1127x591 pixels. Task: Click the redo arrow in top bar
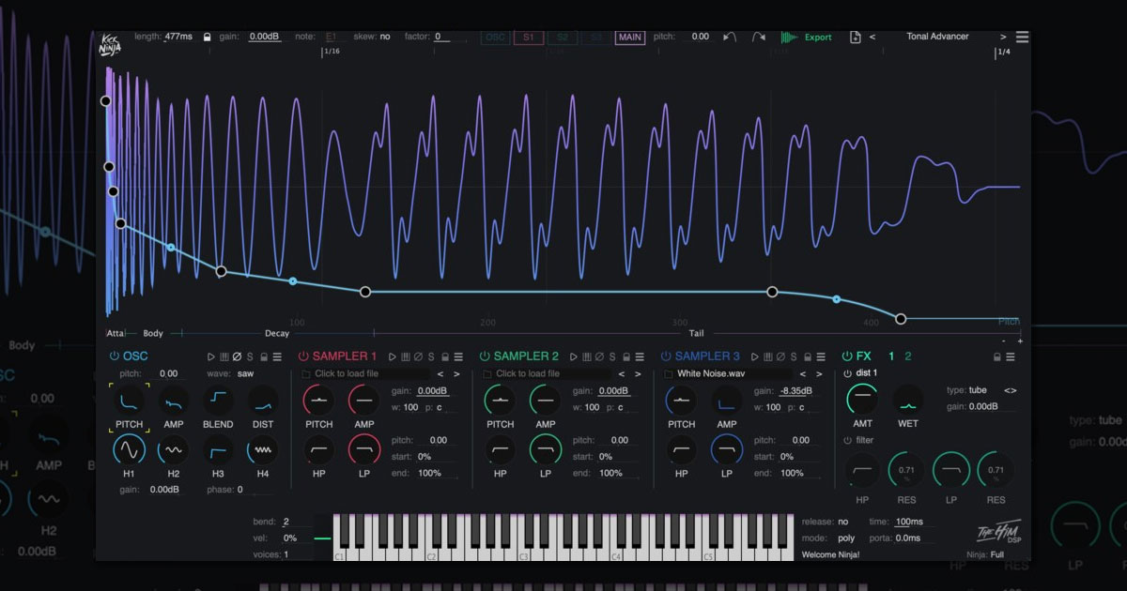tap(759, 38)
